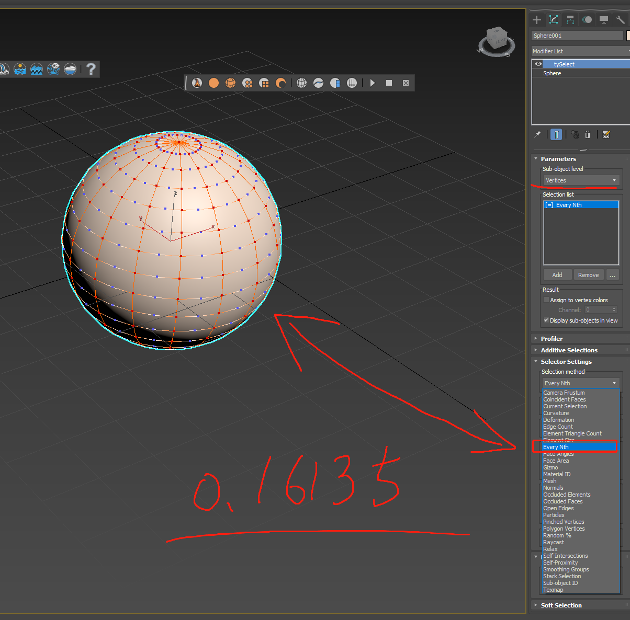Click the Remove modifier trash icon
Screen dimensions: 630x620
click(x=588, y=134)
